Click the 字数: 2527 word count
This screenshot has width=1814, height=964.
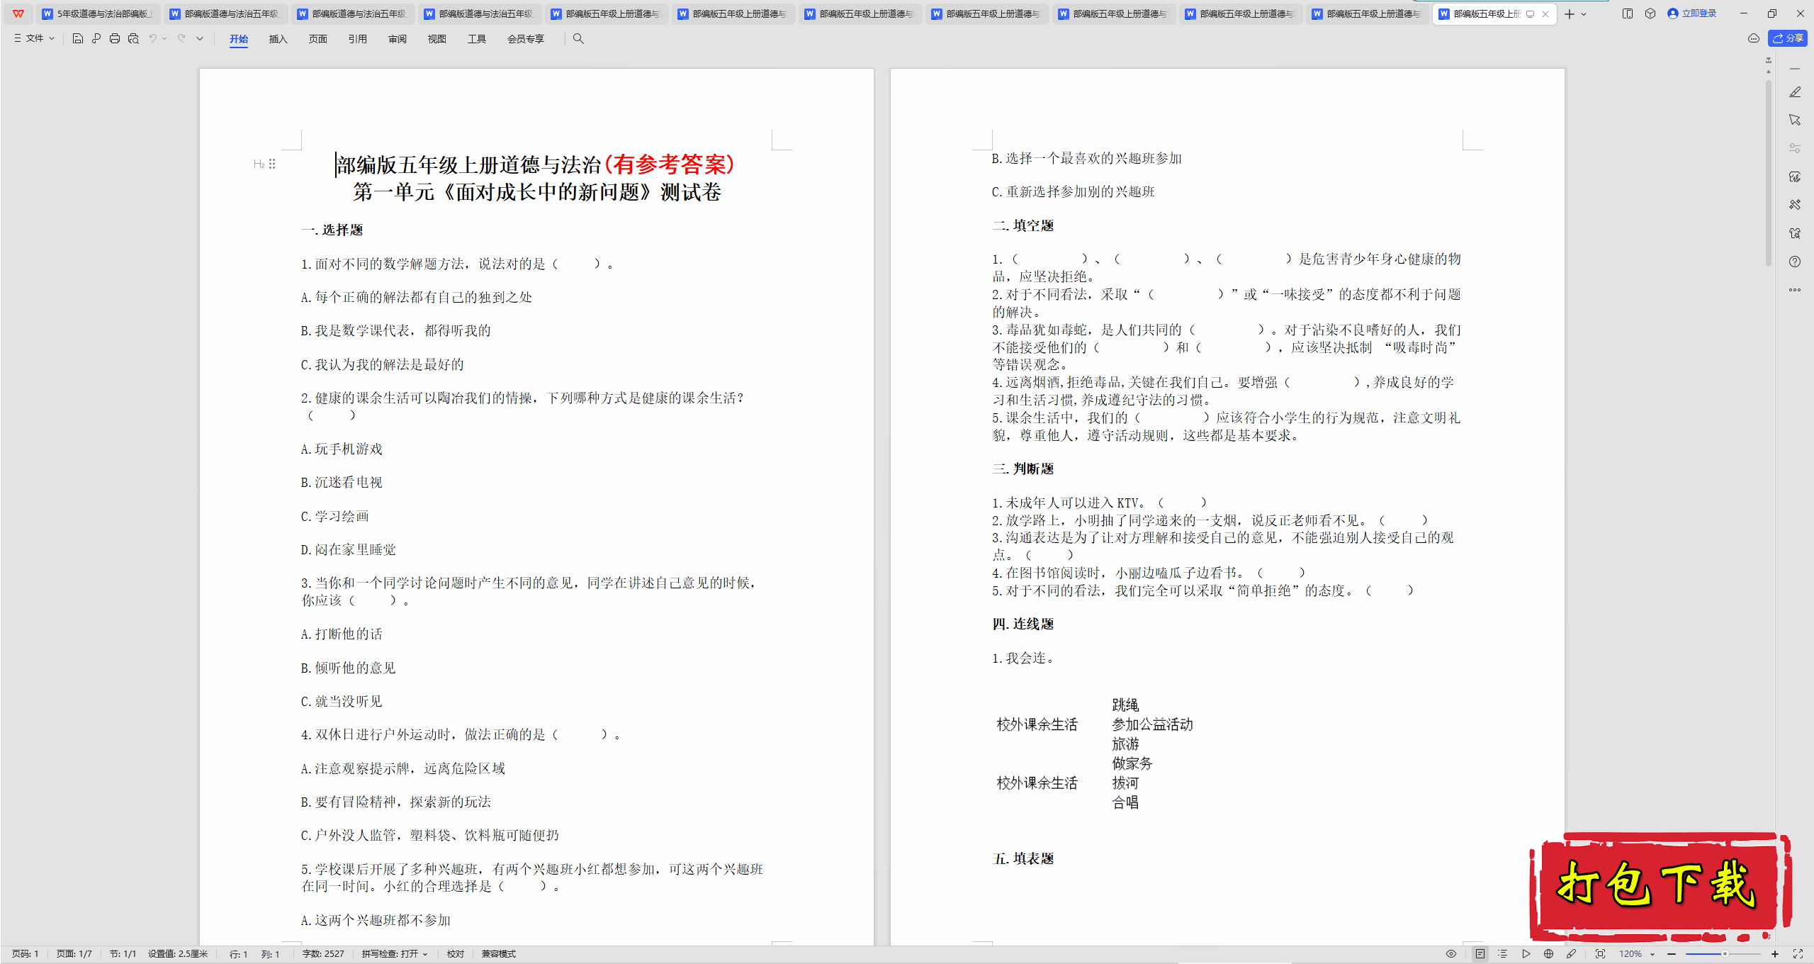pyautogui.click(x=323, y=954)
